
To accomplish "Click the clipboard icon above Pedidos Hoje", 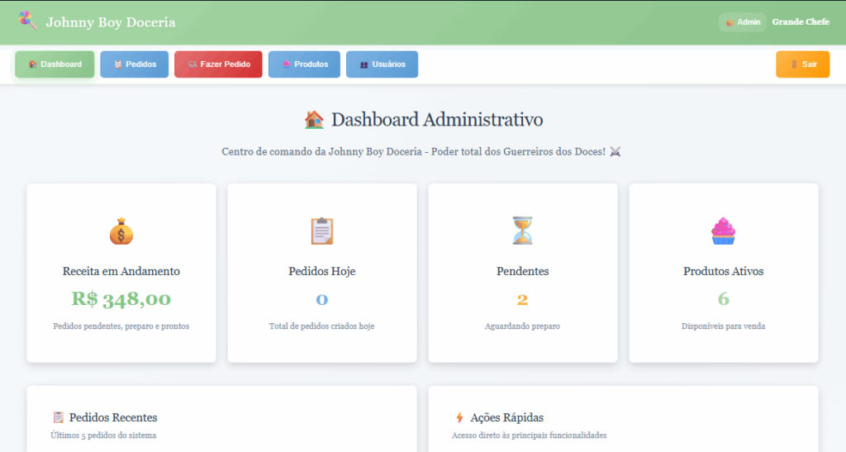I will (322, 231).
